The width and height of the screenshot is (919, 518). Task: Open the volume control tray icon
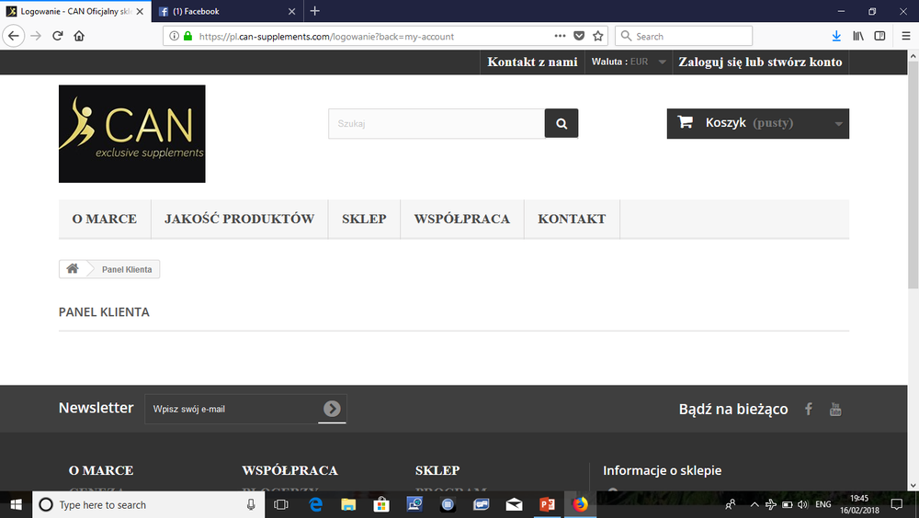803,504
